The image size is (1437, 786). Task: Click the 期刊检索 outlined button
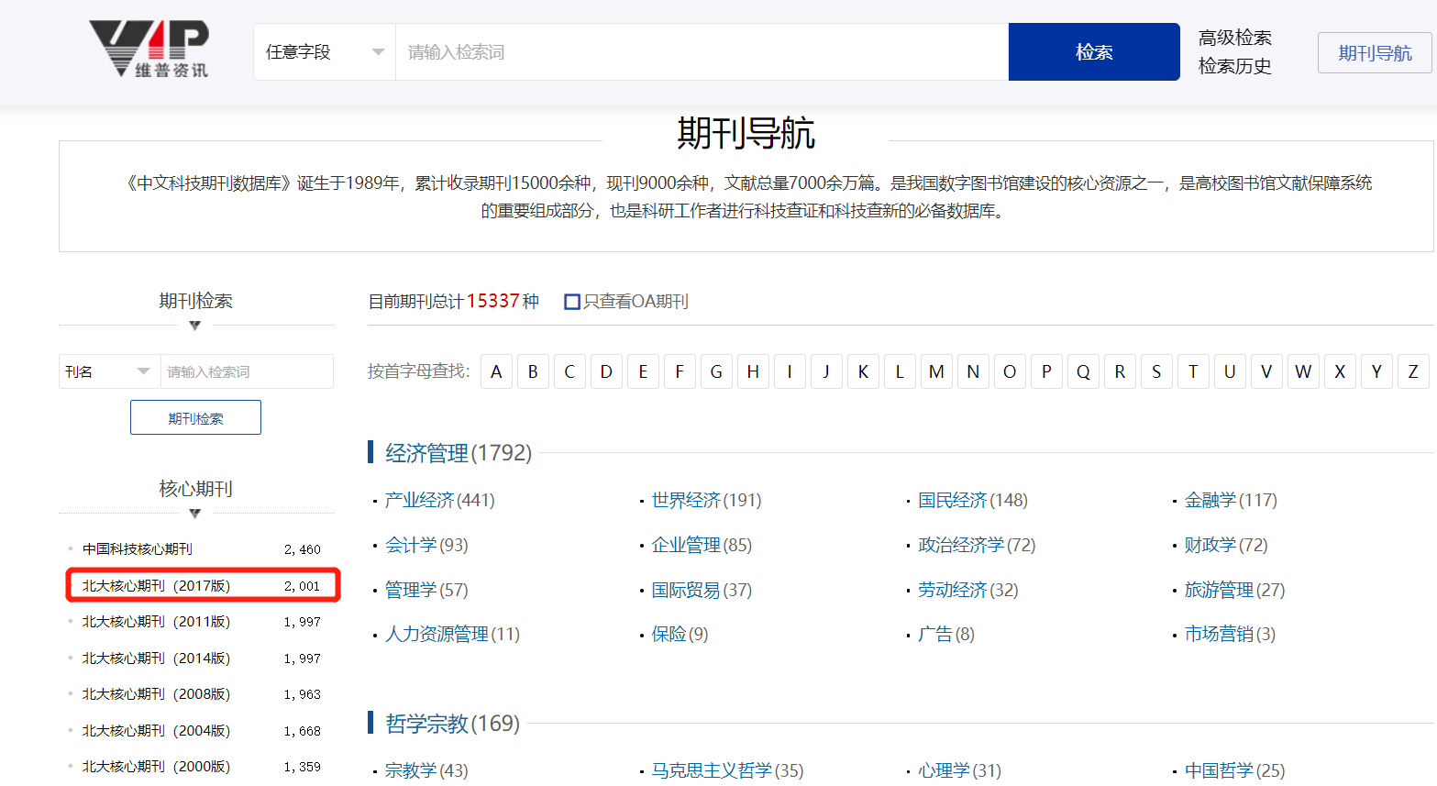tap(195, 417)
